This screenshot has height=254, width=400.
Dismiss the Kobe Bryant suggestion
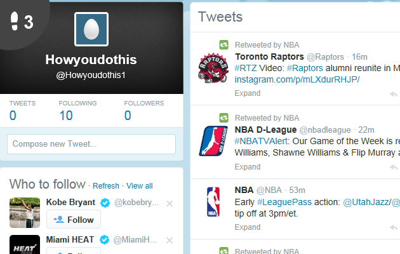170,203
